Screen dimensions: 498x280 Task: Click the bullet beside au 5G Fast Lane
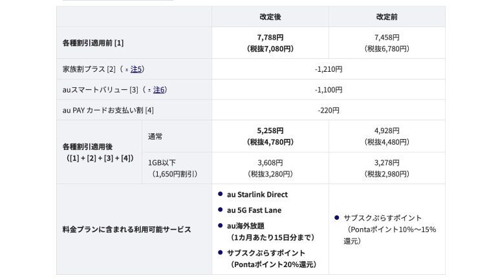(220, 210)
